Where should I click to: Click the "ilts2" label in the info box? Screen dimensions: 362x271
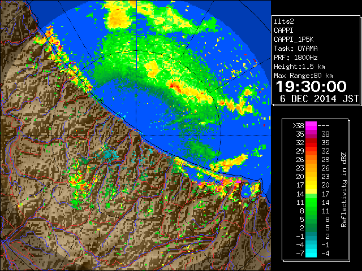(x=284, y=21)
